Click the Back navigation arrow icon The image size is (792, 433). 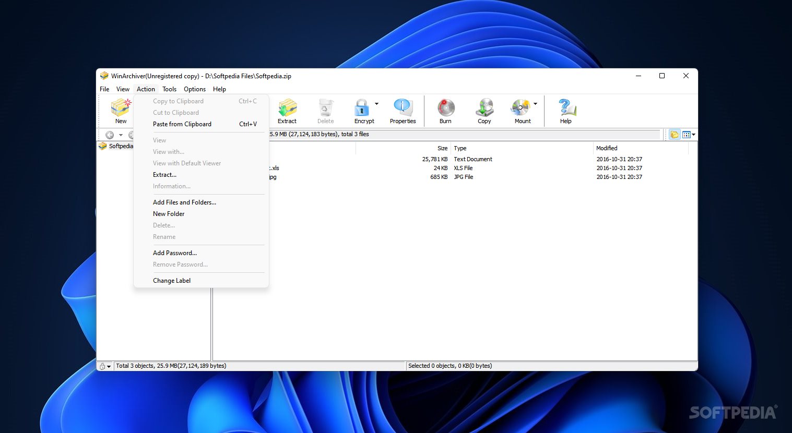point(110,135)
